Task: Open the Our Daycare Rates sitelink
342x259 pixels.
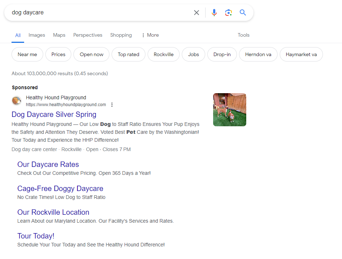Action: point(48,164)
